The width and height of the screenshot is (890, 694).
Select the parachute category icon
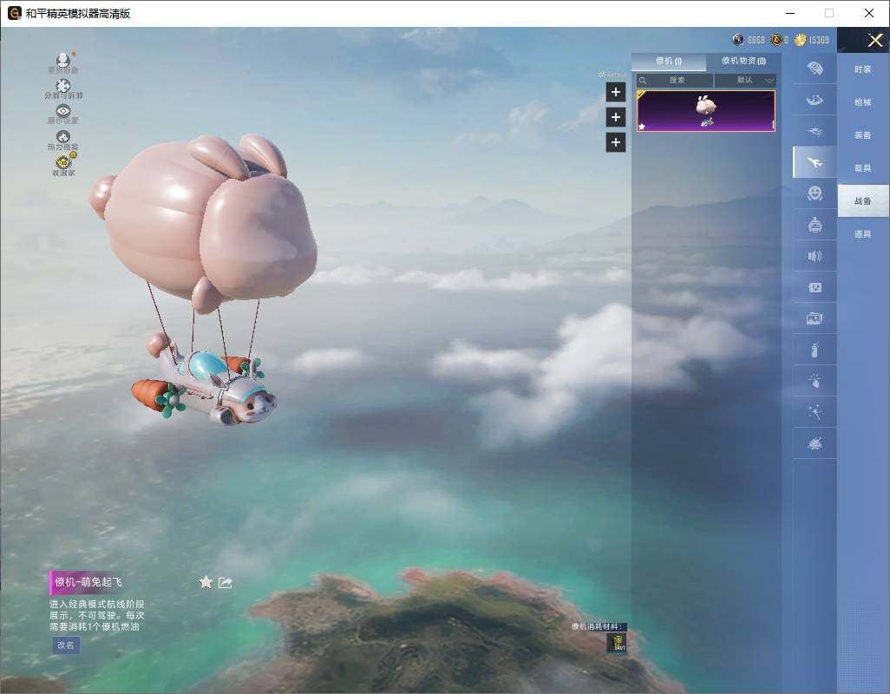pyautogui.click(x=815, y=69)
